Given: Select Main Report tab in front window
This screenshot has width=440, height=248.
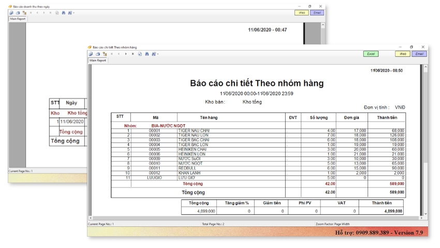Looking at the screenshot, I should (98, 61).
